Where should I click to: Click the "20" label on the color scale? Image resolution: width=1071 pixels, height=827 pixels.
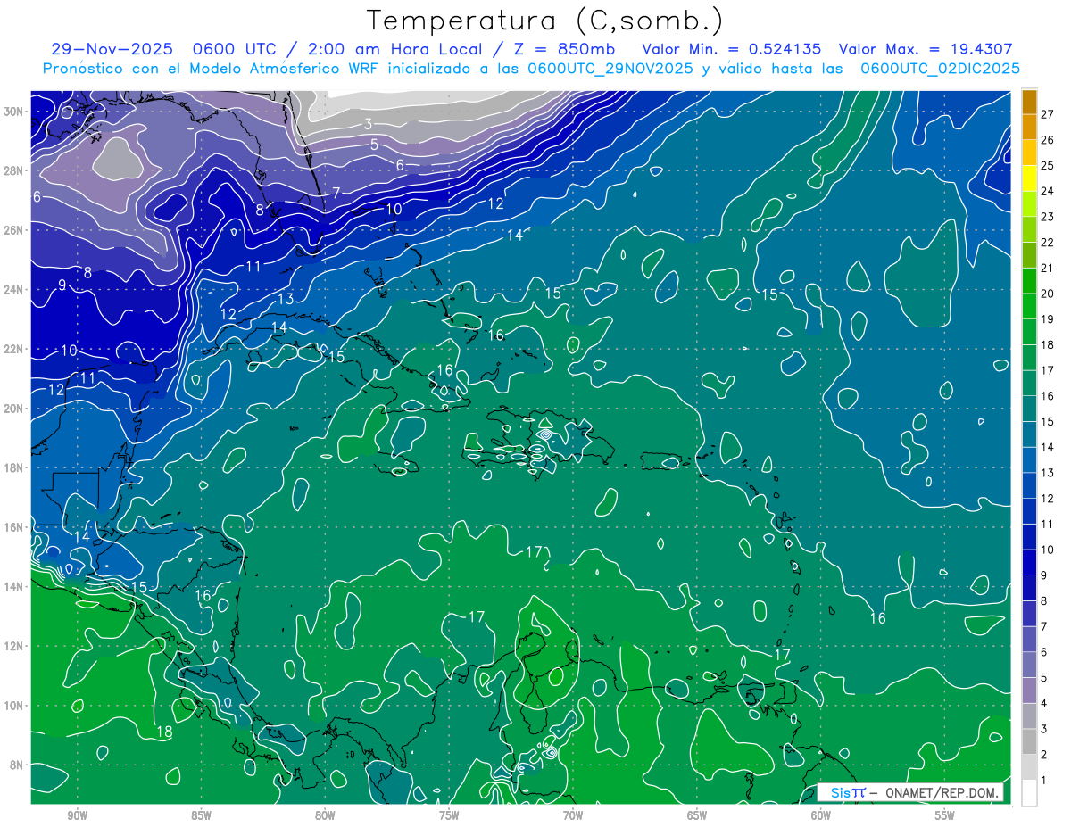[x=1048, y=293]
